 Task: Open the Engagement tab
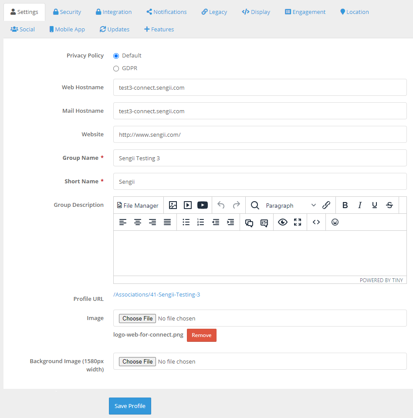click(305, 12)
